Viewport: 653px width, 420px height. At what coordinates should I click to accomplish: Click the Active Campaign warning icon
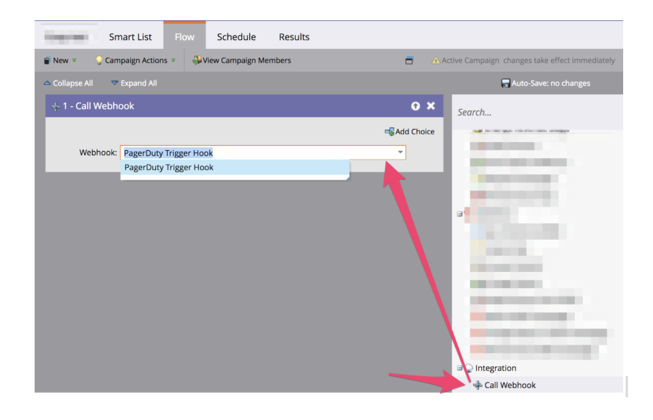click(x=436, y=60)
